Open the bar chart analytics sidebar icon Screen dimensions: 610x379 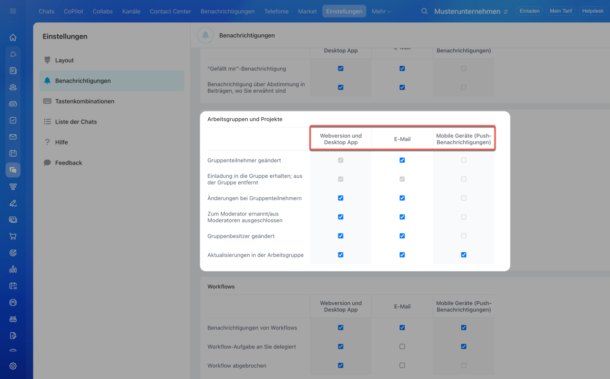(13, 269)
